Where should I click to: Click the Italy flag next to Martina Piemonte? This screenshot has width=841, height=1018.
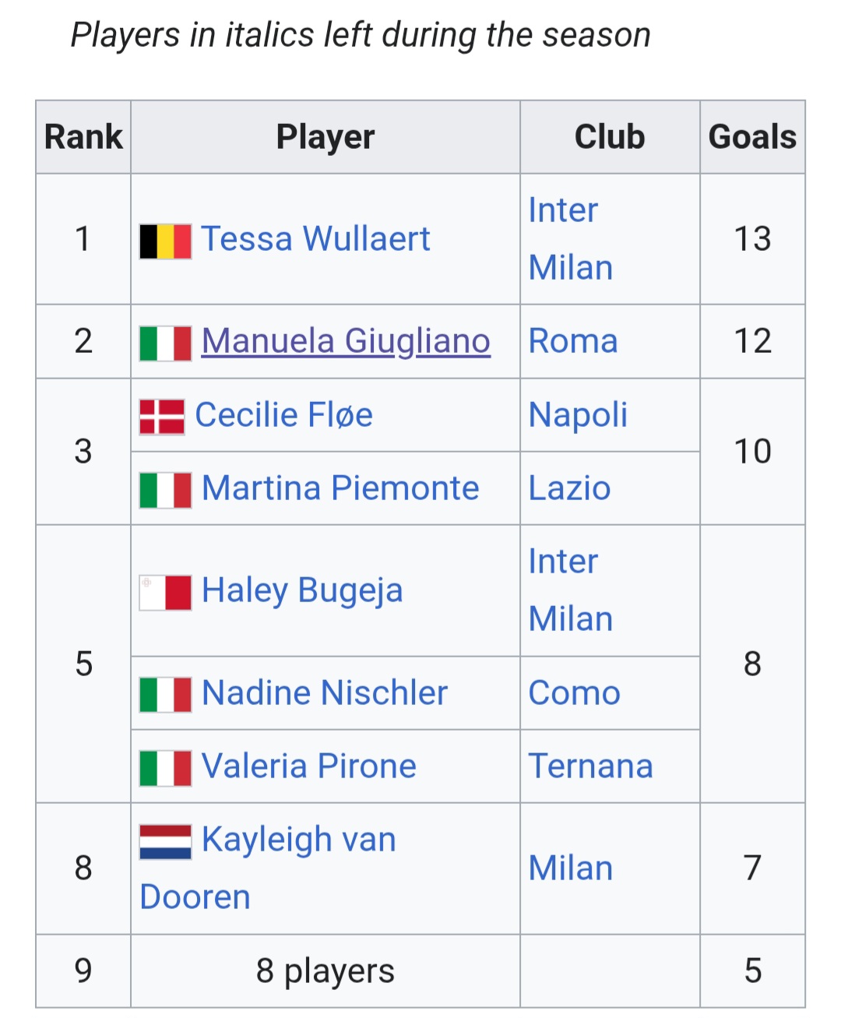point(165,491)
